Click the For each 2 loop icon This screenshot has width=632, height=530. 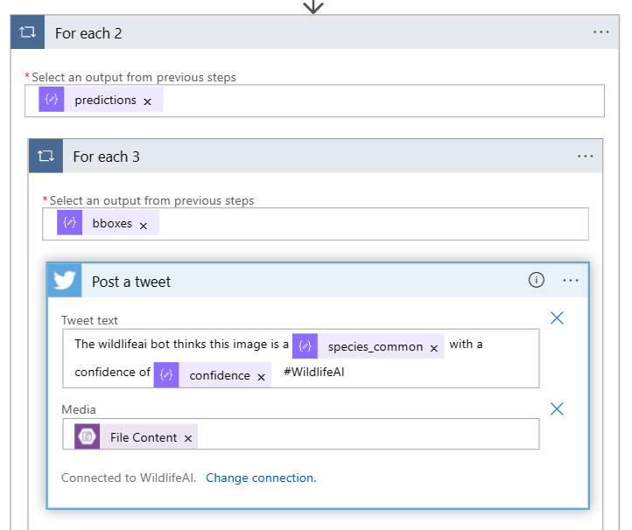[x=27, y=33]
